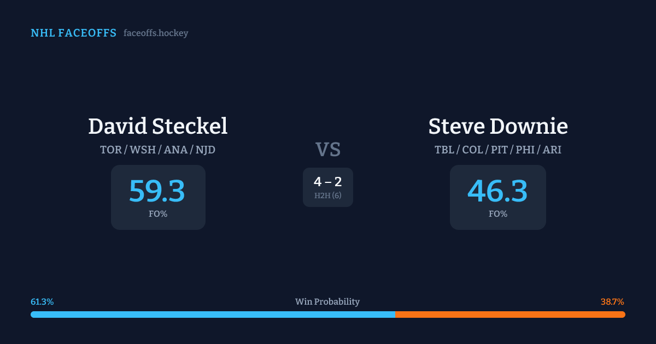Screen dimensions: 656x344
Task: Click the ARI team abbreviation under Downie
Action: [x=552, y=150]
